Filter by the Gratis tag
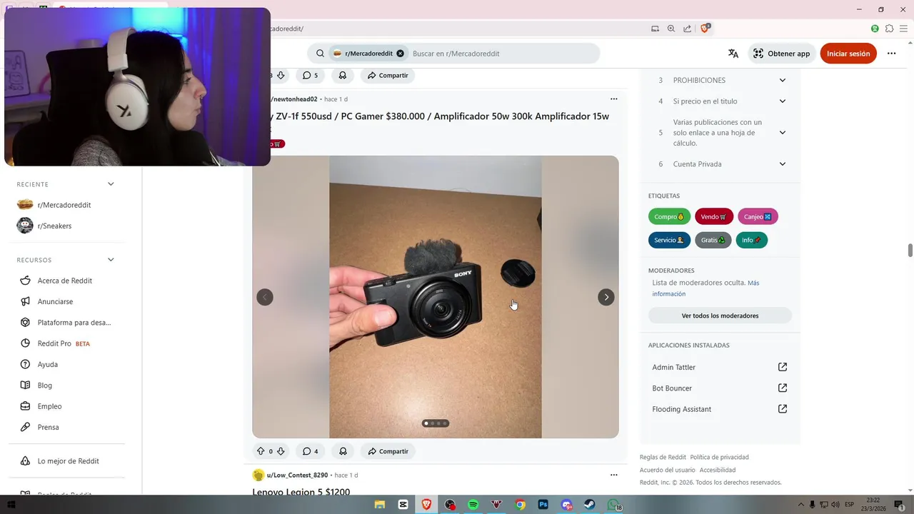The image size is (914, 514). tap(713, 240)
